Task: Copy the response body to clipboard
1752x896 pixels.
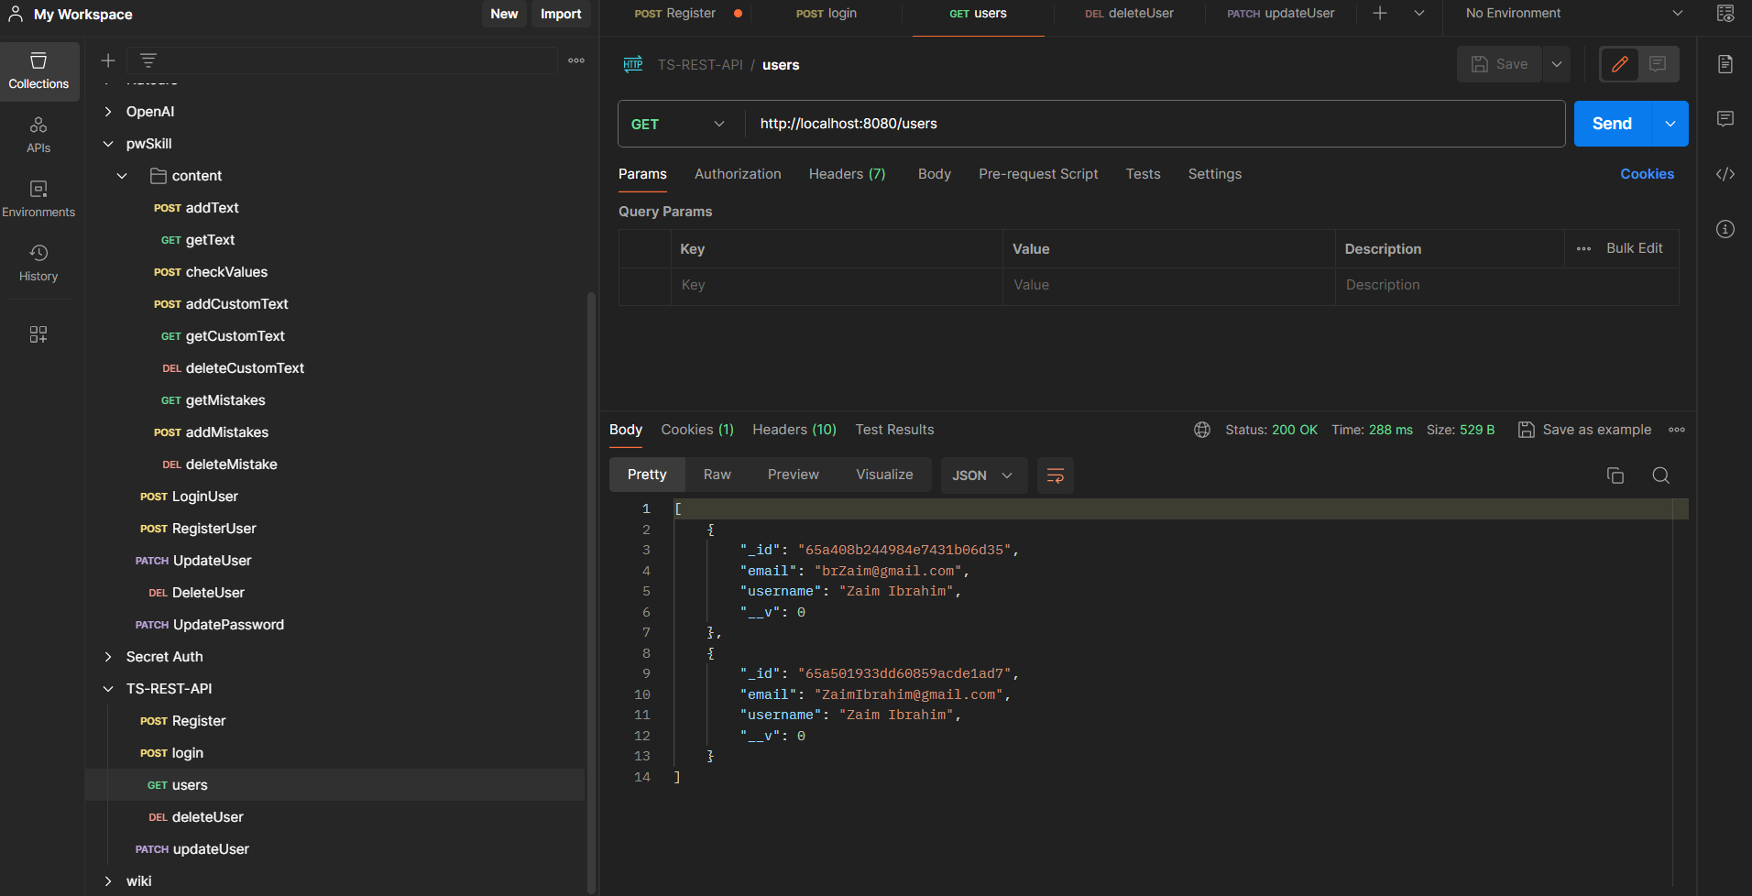Action: (1615, 475)
